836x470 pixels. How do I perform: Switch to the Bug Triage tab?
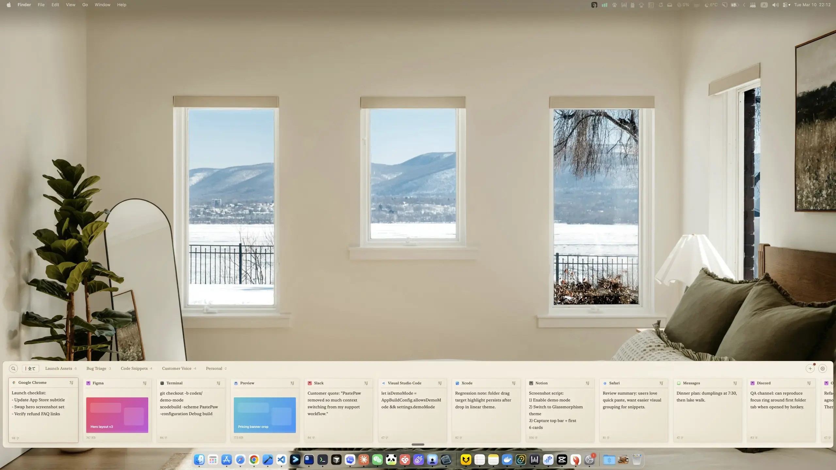coord(96,368)
